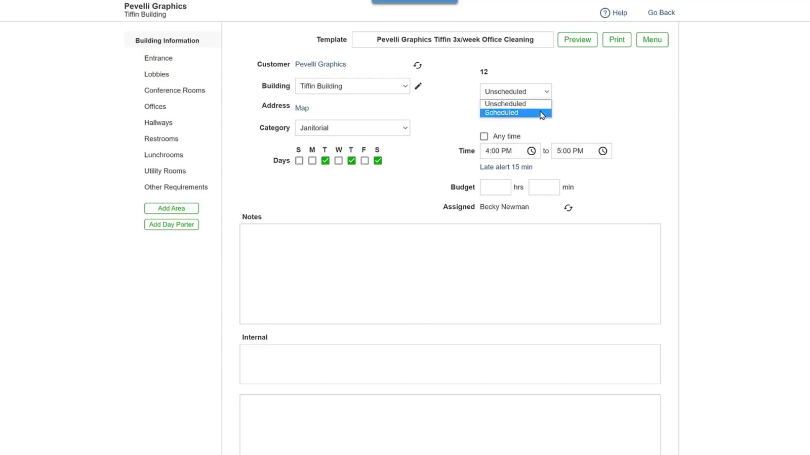Click the pencil edit icon beside Building

click(418, 86)
